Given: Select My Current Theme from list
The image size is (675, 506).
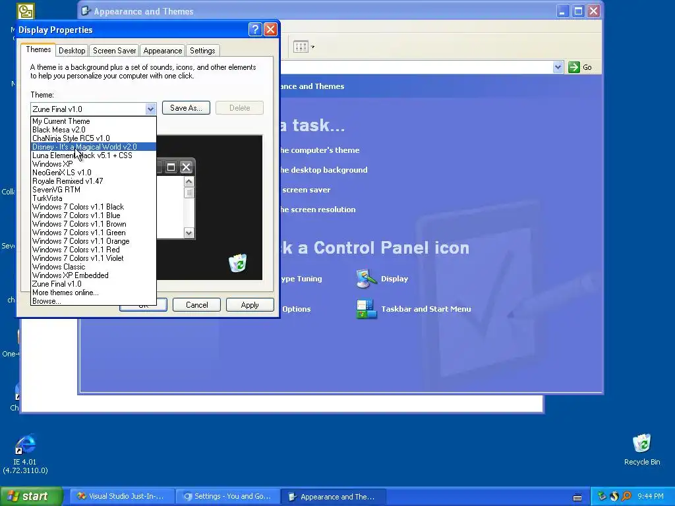Looking at the screenshot, I should 94,121.
